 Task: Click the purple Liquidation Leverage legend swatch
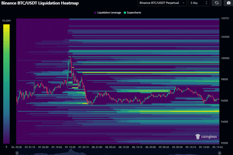[95, 12]
